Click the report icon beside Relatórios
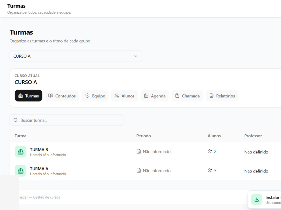The height and width of the screenshot is (210, 281). coord(212,96)
